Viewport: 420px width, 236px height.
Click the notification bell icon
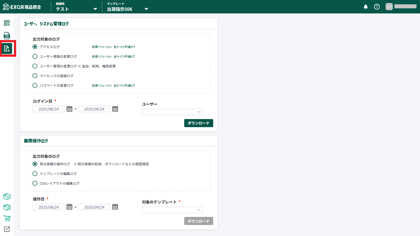coord(365,7)
